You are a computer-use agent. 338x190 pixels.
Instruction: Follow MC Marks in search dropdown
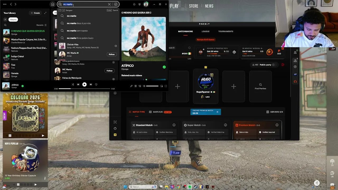pos(112,54)
